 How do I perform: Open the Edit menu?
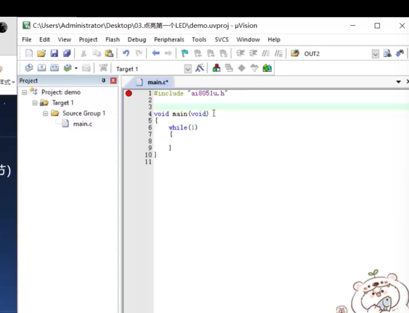(x=45, y=40)
